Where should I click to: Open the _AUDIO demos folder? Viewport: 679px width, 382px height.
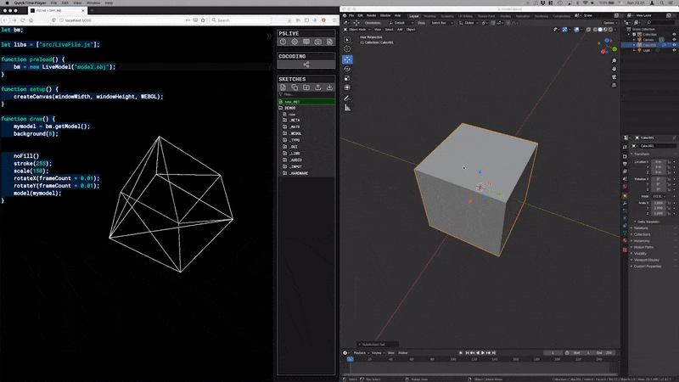click(295, 160)
